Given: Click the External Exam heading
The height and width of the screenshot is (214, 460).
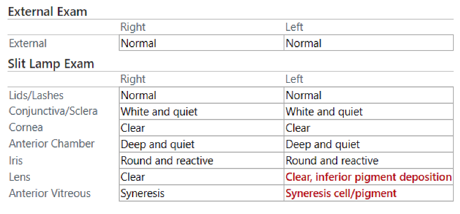Looking at the screenshot, I should click(47, 12).
